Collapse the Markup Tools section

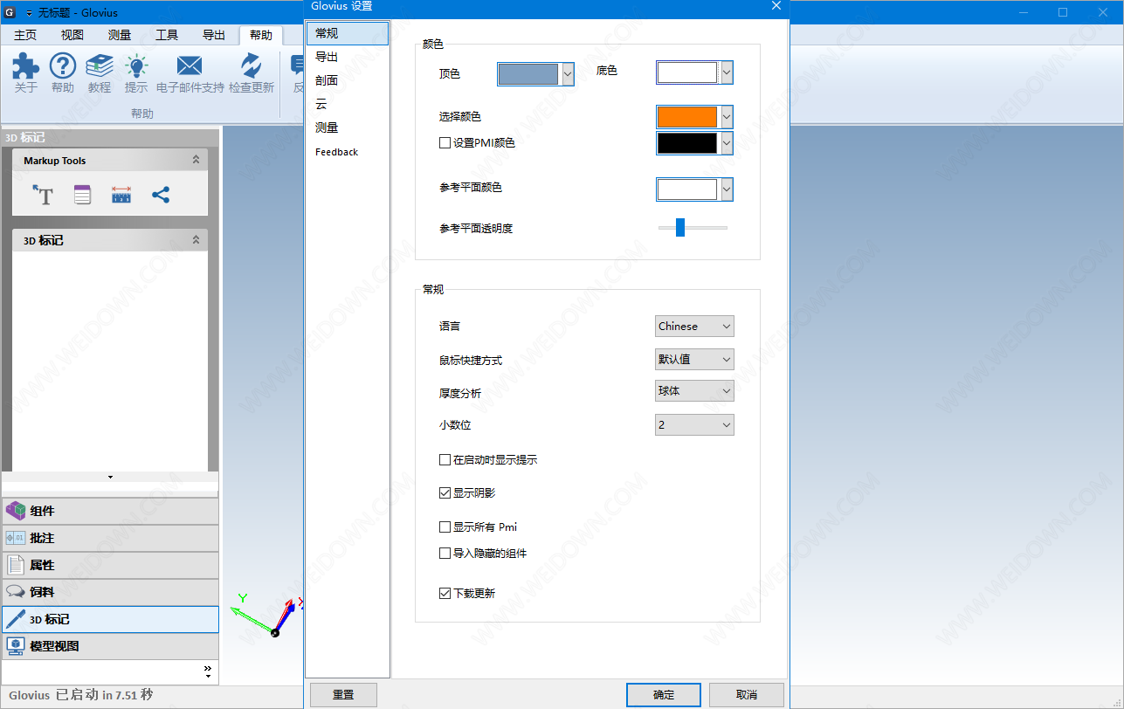[x=196, y=161]
